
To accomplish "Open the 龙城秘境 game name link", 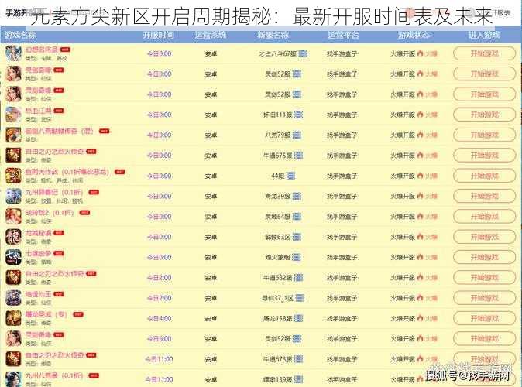I will [38, 233].
